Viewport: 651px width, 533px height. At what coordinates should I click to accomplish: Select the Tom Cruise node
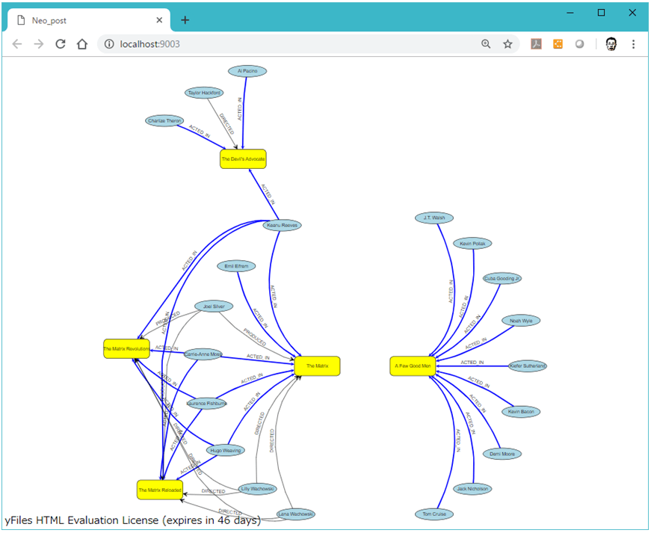click(x=434, y=514)
